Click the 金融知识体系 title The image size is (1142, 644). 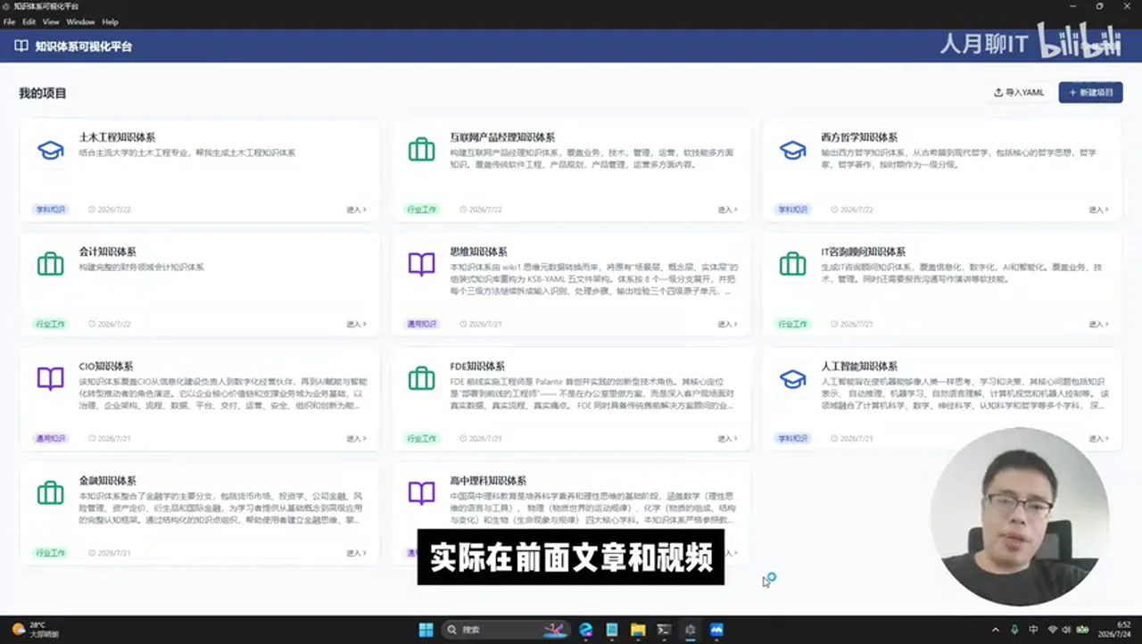pyautogui.click(x=107, y=480)
